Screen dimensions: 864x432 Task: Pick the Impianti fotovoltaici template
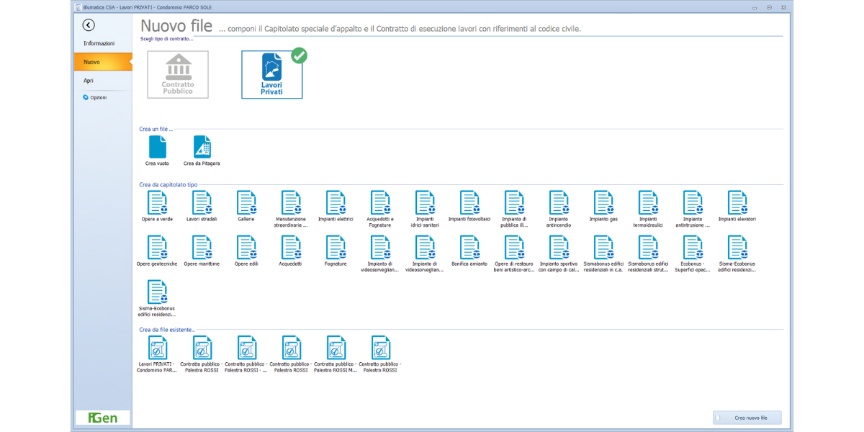click(x=469, y=203)
